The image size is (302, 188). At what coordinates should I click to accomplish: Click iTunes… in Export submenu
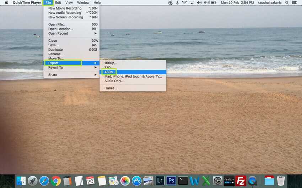(x=110, y=88)
